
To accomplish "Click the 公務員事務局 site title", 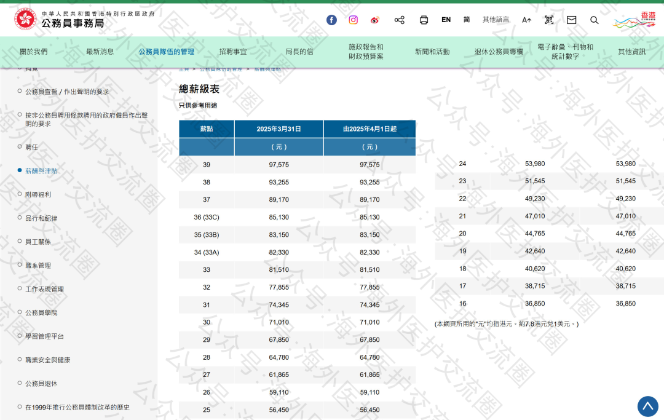I will pos(73,23).
